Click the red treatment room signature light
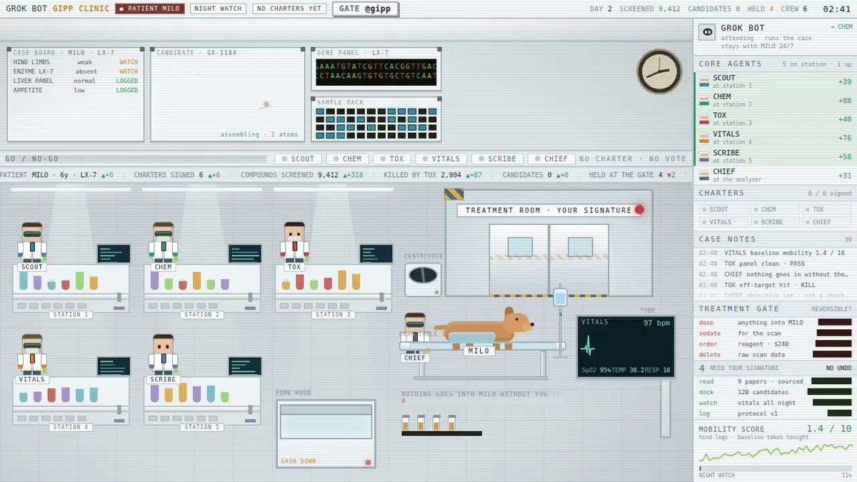This screenshot has height=482, width=857. 639,210
